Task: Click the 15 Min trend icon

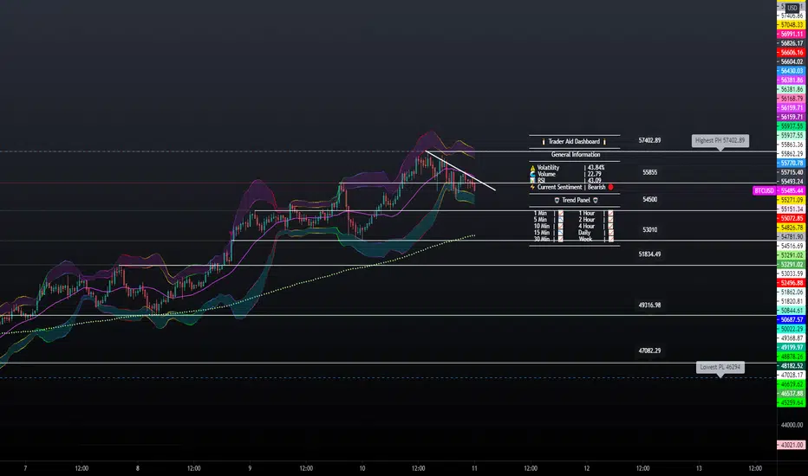Action: pos(561,233)
